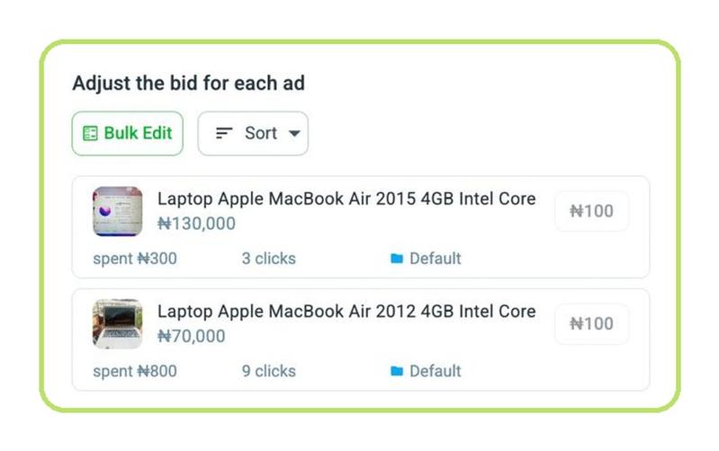Open the Sort dropdown arrow
Image resolution: width=719 pixels, height=451 pixels.
(294, 134)
